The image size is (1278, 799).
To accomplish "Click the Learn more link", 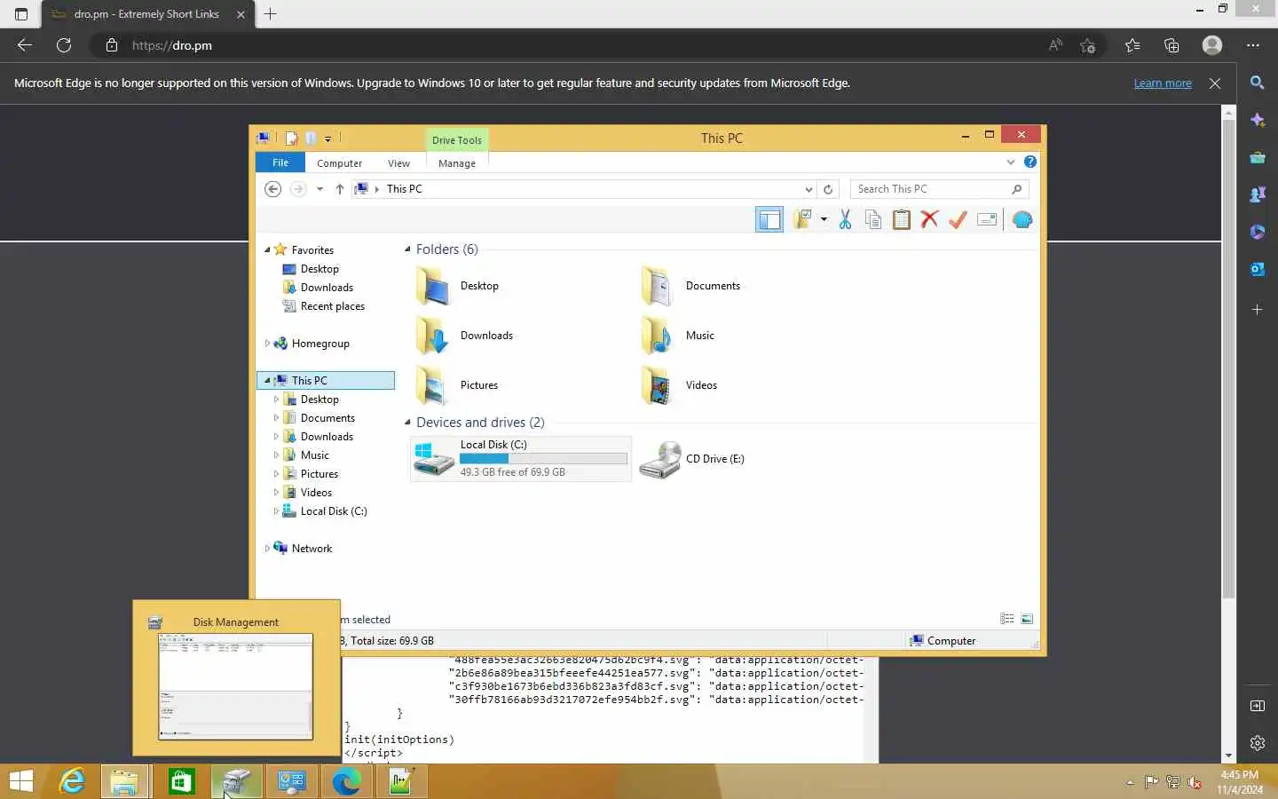I will [1163, 83].
